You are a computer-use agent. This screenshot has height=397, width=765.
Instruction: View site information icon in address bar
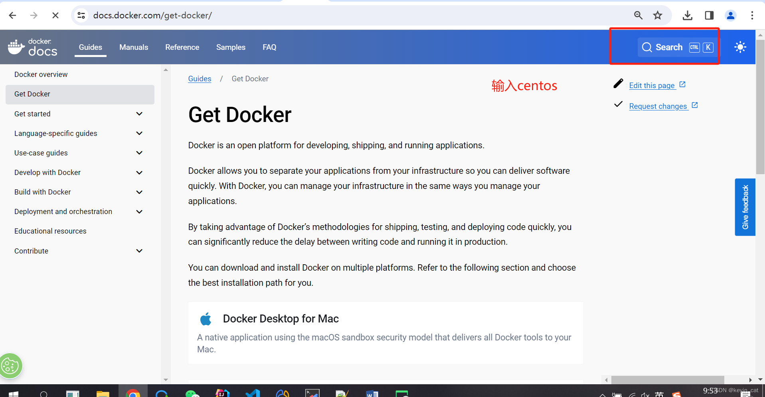click(81, 15)
